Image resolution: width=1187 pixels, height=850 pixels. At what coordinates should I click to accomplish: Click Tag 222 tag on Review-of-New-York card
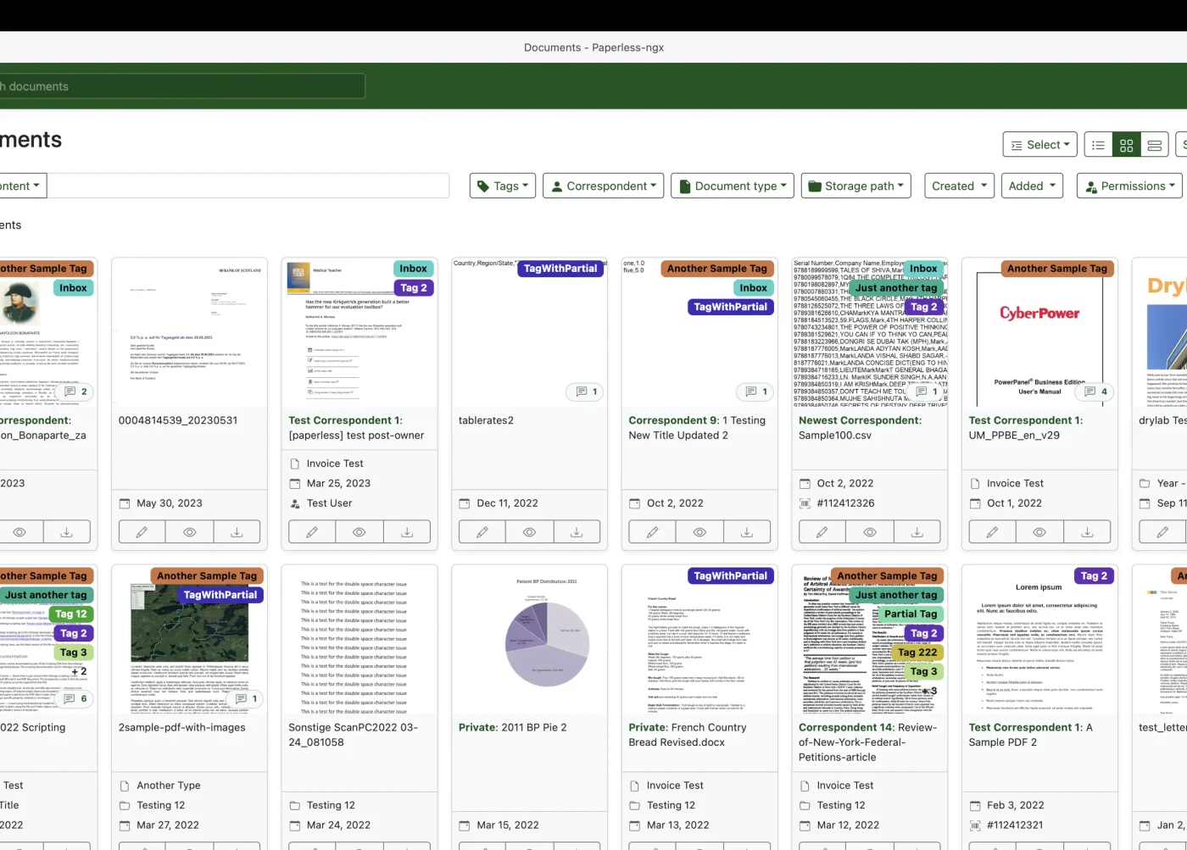(x=917, y=653)
